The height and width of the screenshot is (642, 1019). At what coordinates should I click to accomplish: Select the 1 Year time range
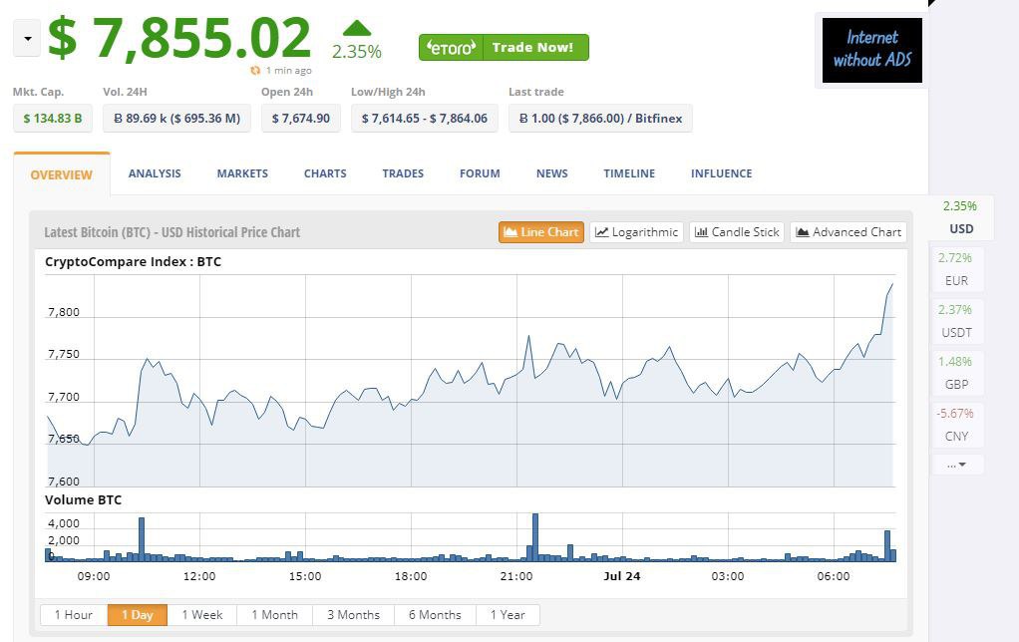pos(508,615)
